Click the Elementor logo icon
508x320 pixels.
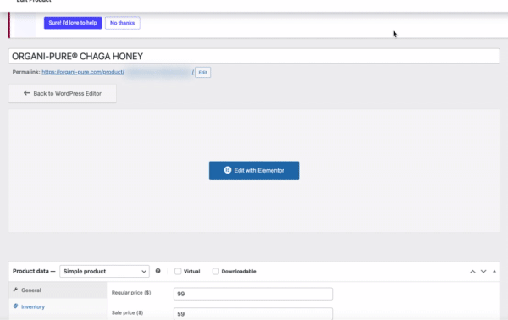click(228, 170)
